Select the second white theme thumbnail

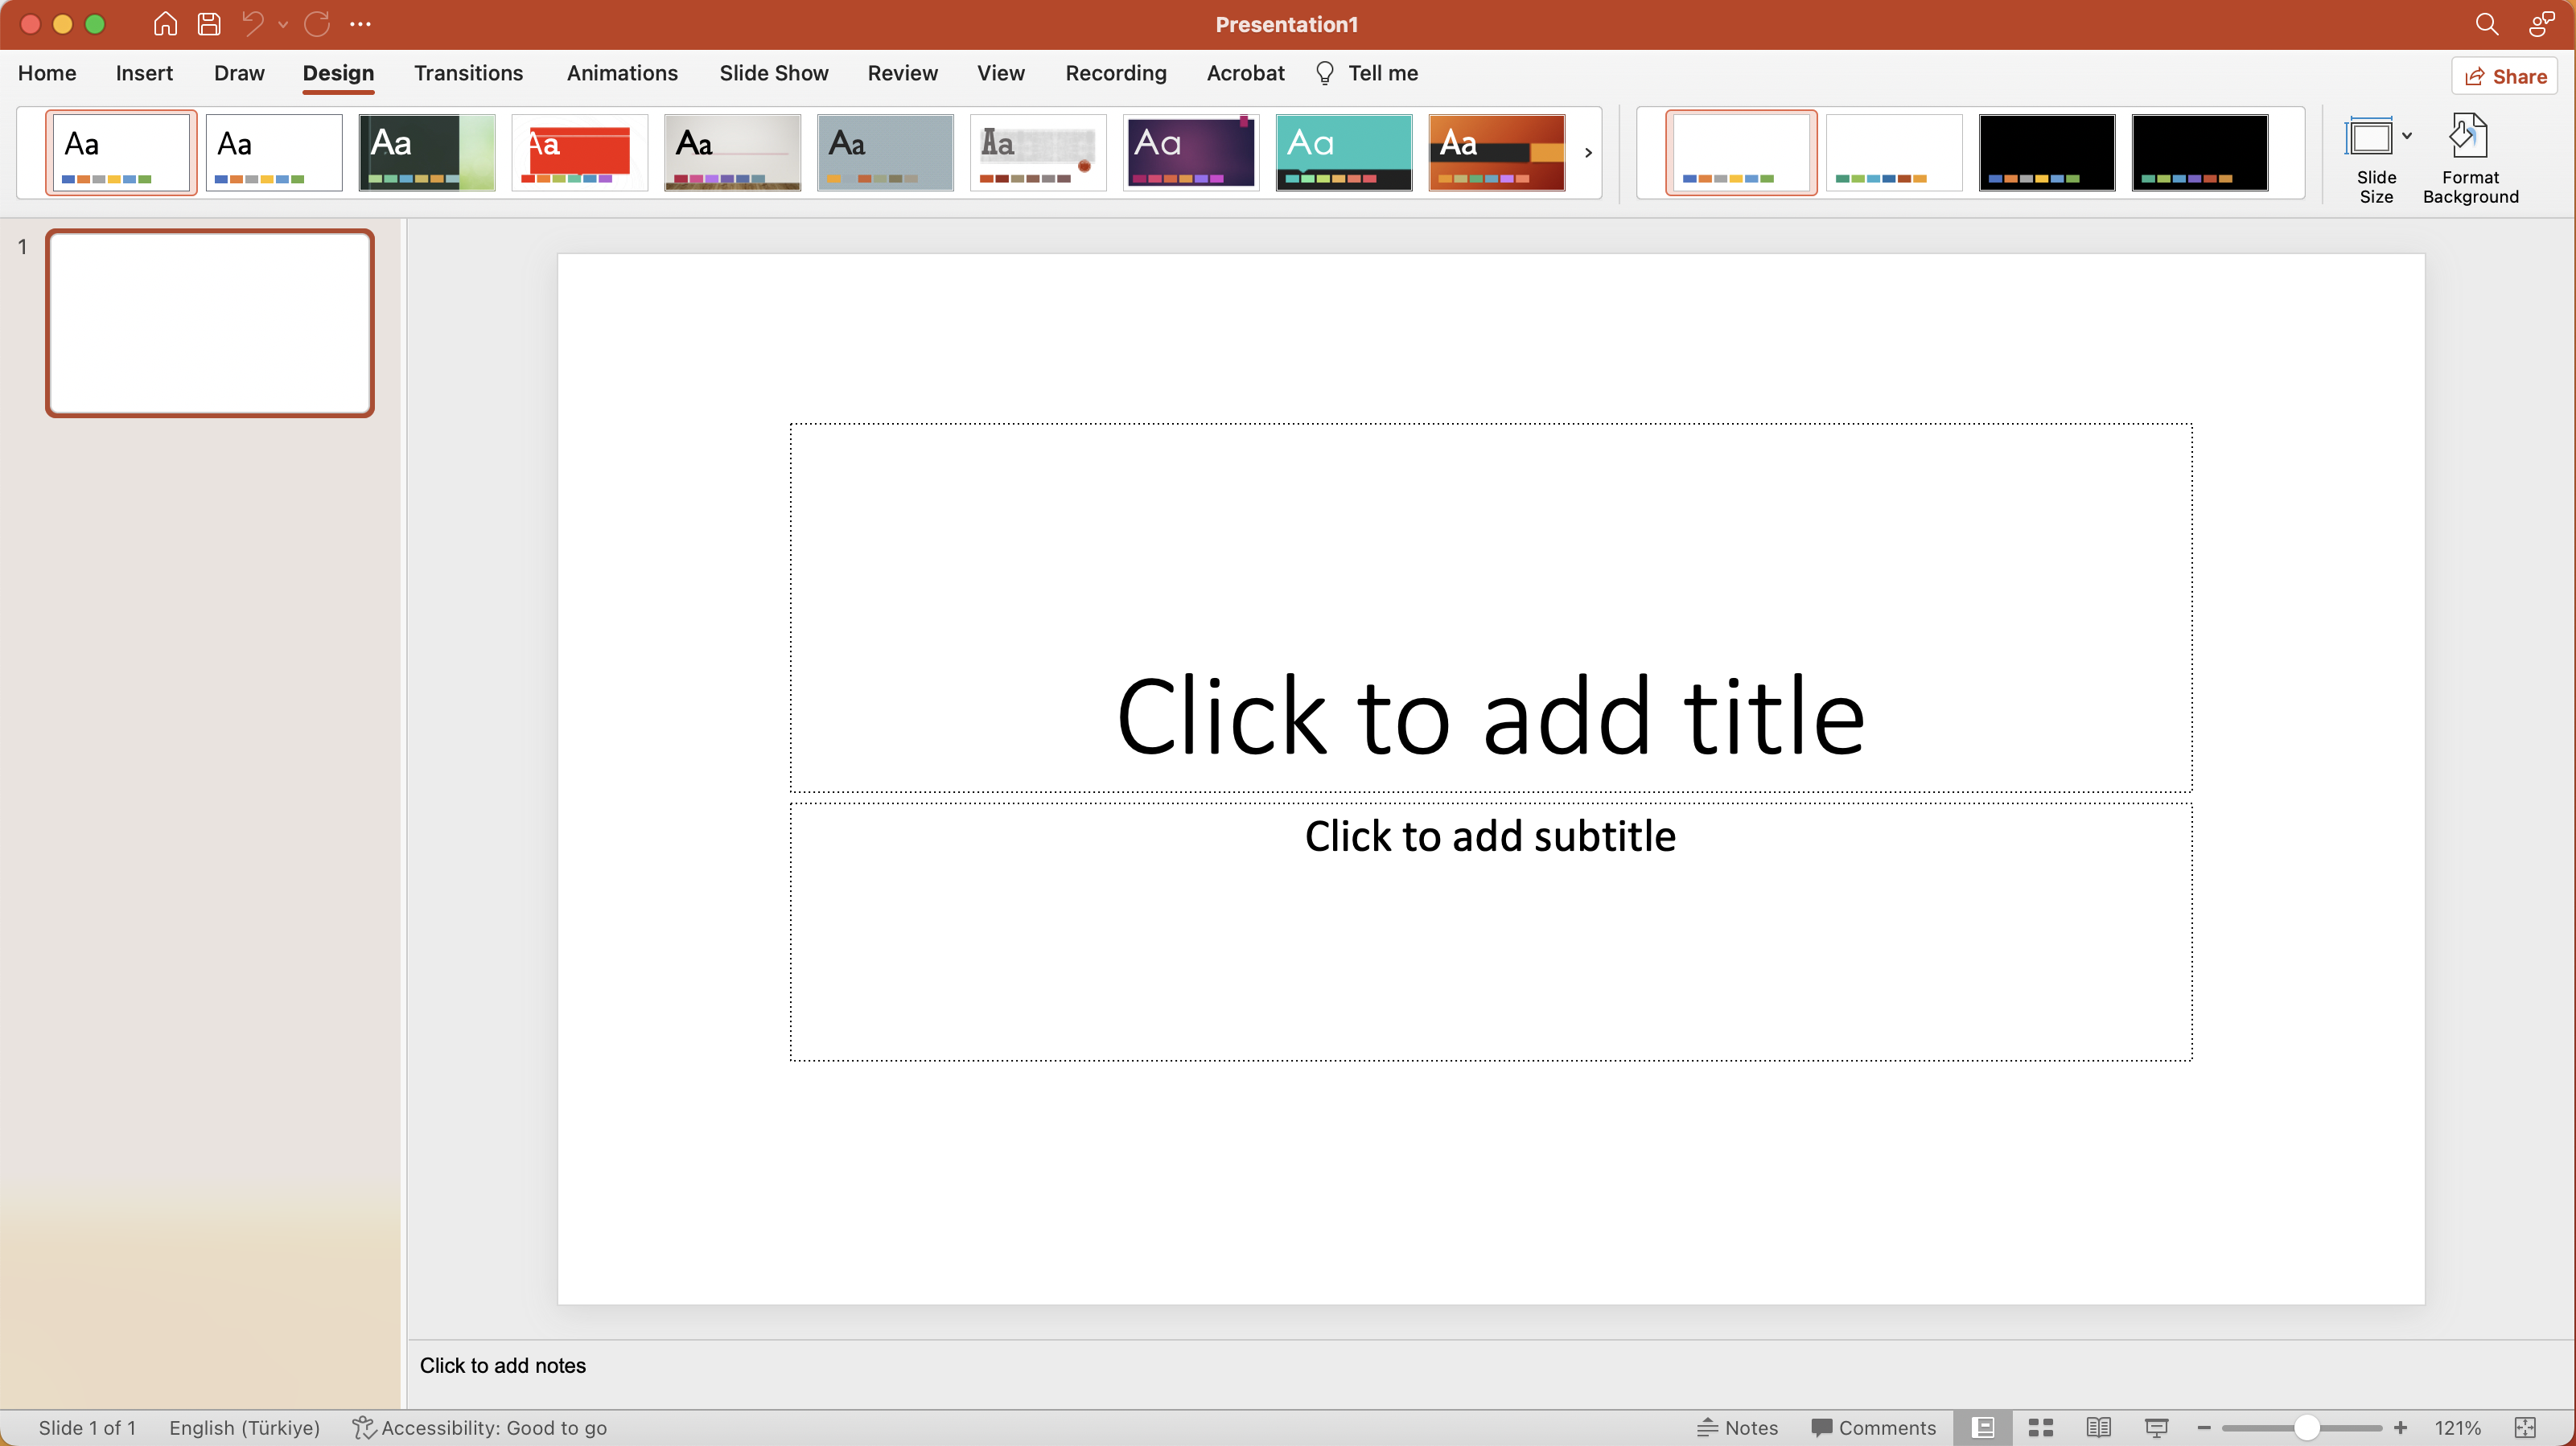[x=274, y=152]
